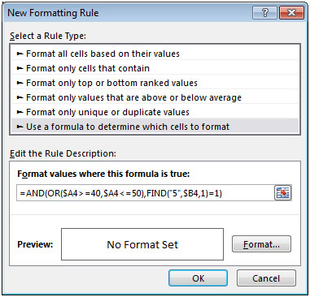310x297 pixels.
Task: Select 'Format all cells based on their values'
Action: (155, 54)
